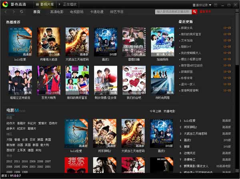Image resolution: width=240 pixels, height=179 pixels.
Task: Open the 雷霆扫毒 poster
Action: coord(134,42)
